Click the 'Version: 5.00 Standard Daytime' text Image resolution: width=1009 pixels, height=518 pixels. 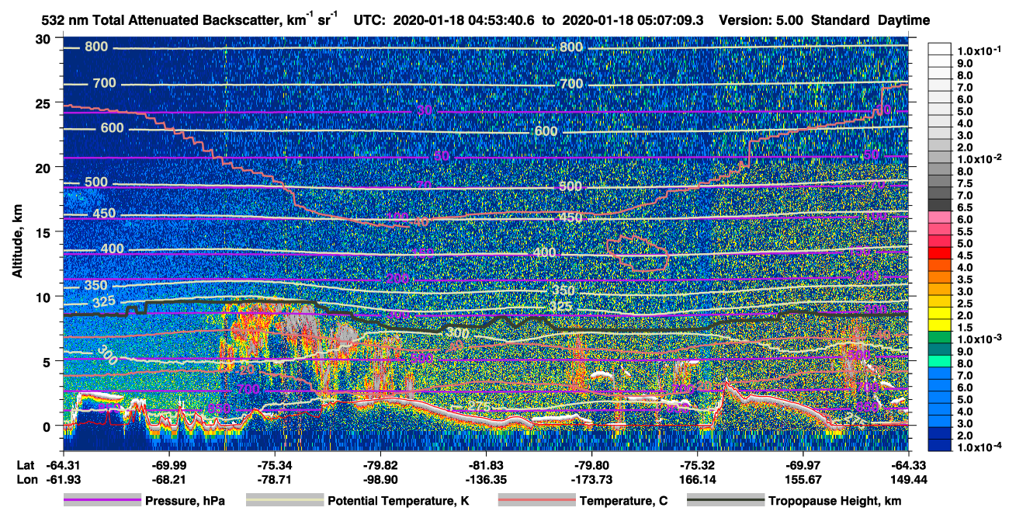click(x=824, y=20)
